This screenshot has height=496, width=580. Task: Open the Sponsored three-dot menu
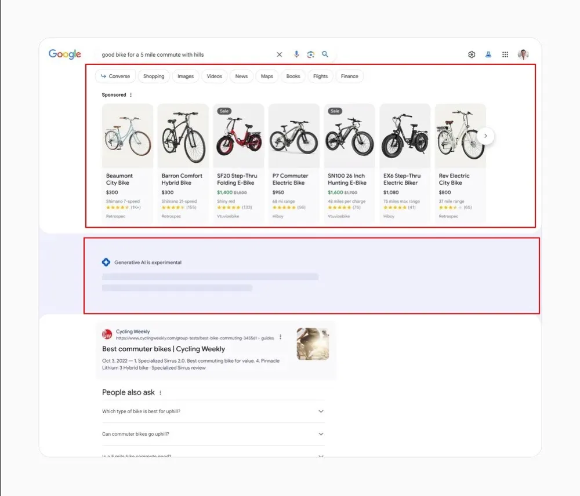130,95
